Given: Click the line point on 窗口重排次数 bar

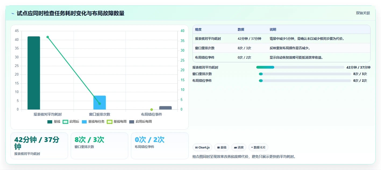Looking at the screenshot, I should (x=99, y=104).
